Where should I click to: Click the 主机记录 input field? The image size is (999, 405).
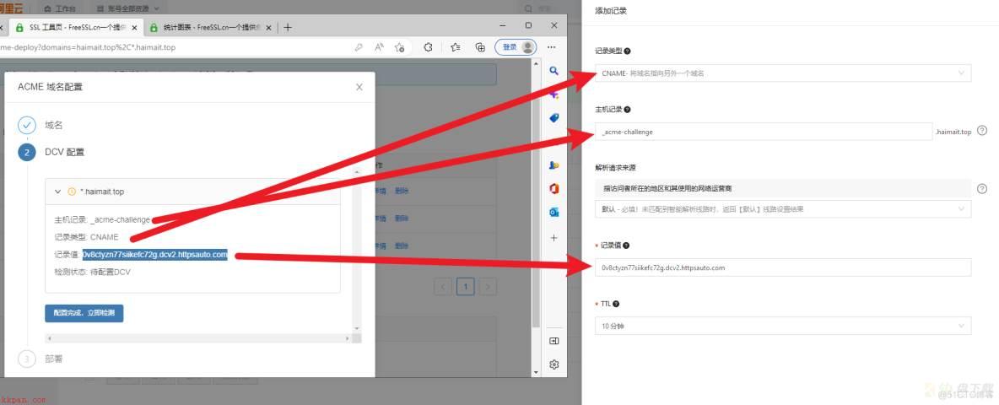pos(764,132)
